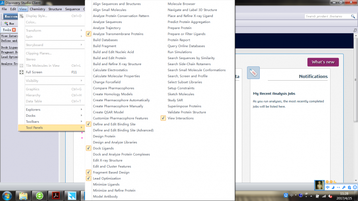This screenshot has width=358, height=201.
Task: Open the Tool Panels submenu
Action: click(x=51, y=128)
